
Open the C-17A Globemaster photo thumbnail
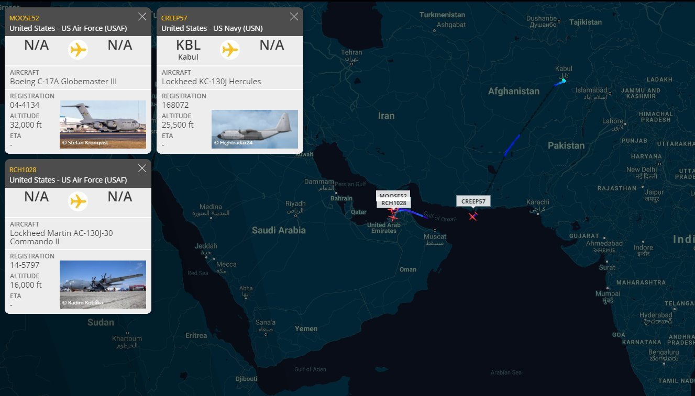tap(103, 125)
